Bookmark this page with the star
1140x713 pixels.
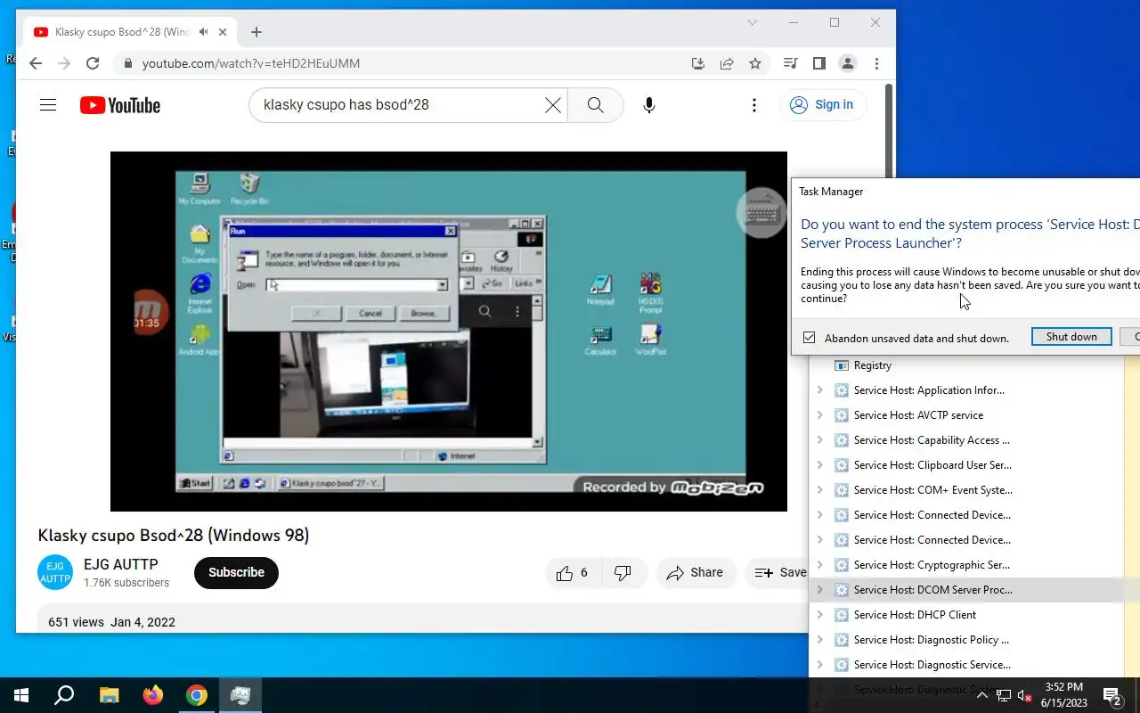[755, 63]
